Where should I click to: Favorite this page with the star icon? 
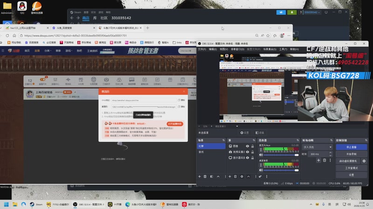coord(268,36)
